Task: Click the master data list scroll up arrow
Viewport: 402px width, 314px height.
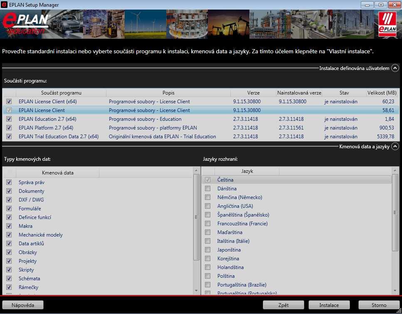Action: pyautogui.click(x=196, y=170)
